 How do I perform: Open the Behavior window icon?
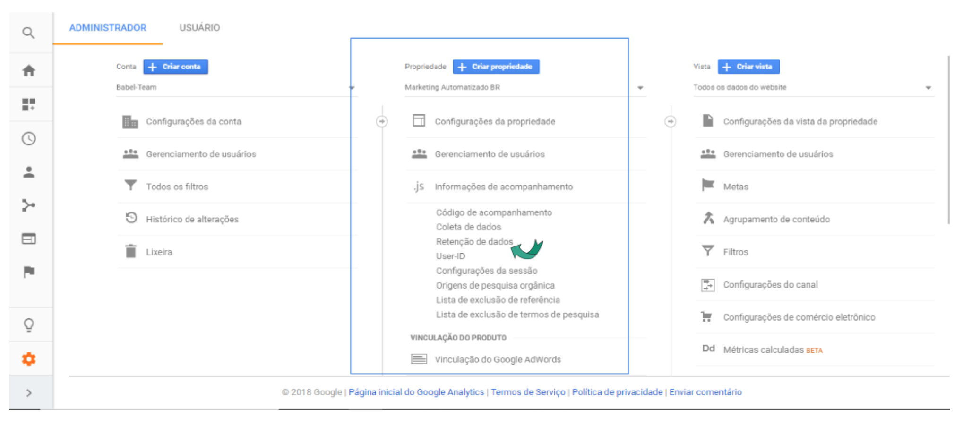click(29, 238)
